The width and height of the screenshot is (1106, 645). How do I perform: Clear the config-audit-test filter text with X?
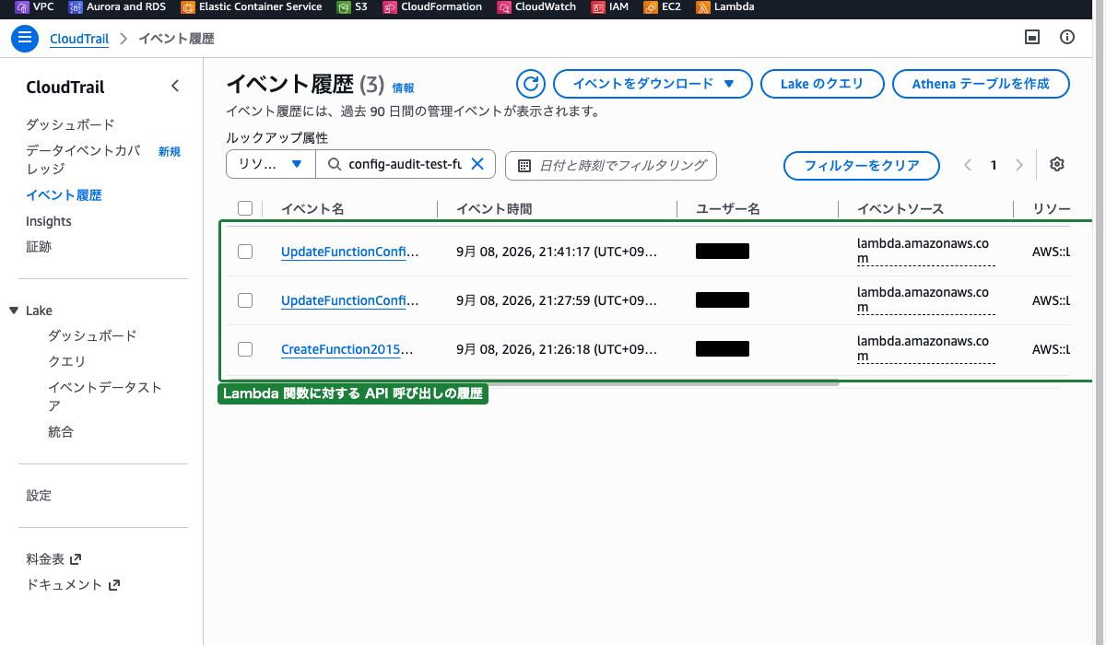[x=477, y=164]
